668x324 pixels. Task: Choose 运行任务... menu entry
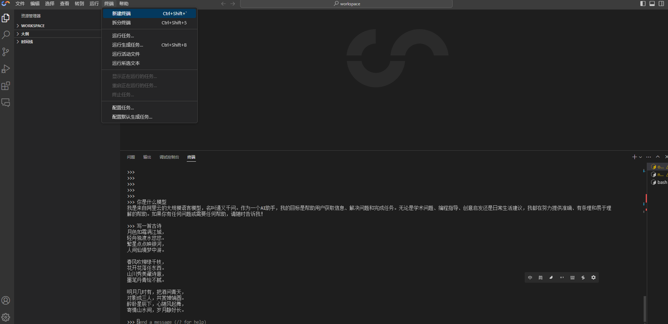(x=149, y=36)
